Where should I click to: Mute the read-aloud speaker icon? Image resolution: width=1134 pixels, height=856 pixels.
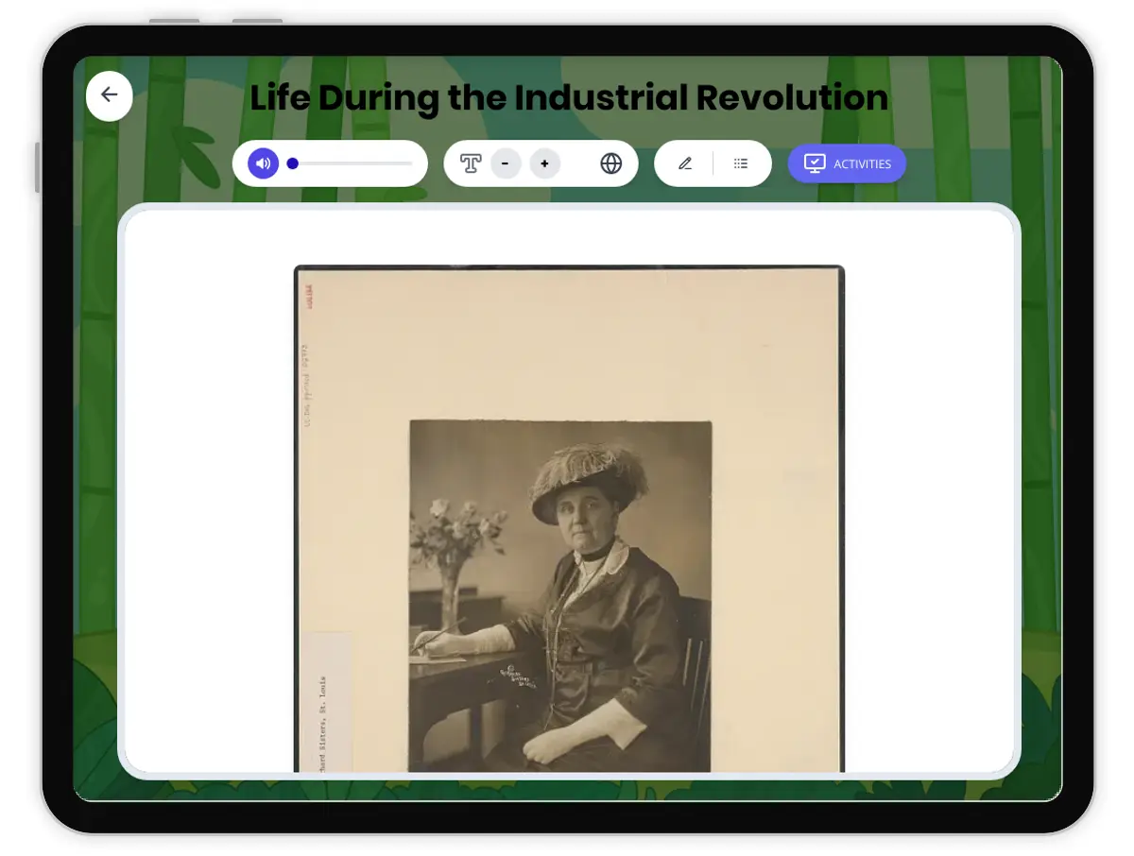tap(262, 163)
